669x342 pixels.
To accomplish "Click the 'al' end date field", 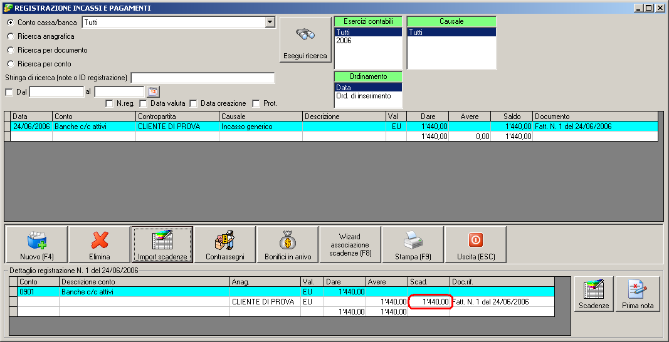I will (x=120, y=91).
